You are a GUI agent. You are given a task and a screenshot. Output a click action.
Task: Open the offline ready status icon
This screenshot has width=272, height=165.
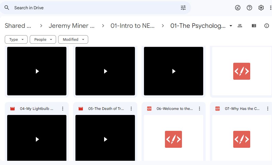(x=238, y=8)
